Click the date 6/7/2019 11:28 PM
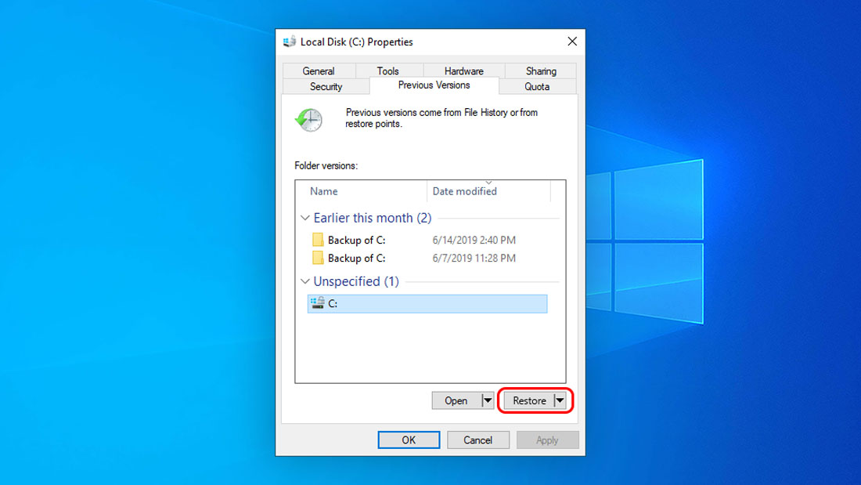 coord(474,258)
